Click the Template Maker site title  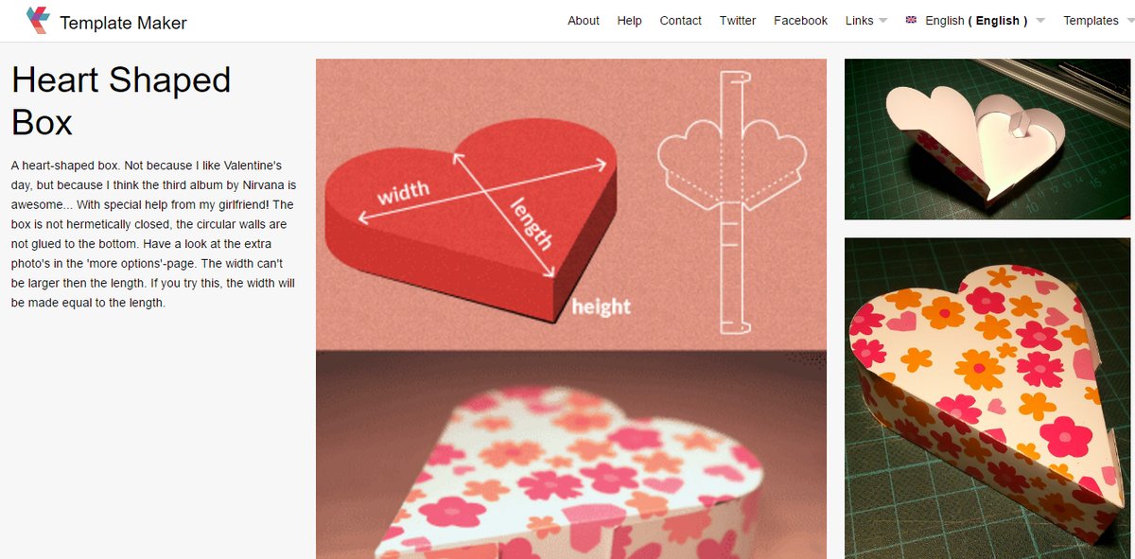pos(123,23)
